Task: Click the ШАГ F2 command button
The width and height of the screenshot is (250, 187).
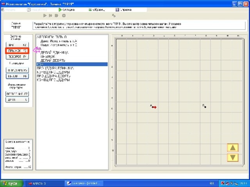Action: pyautogui.click(x=17, y=45)
